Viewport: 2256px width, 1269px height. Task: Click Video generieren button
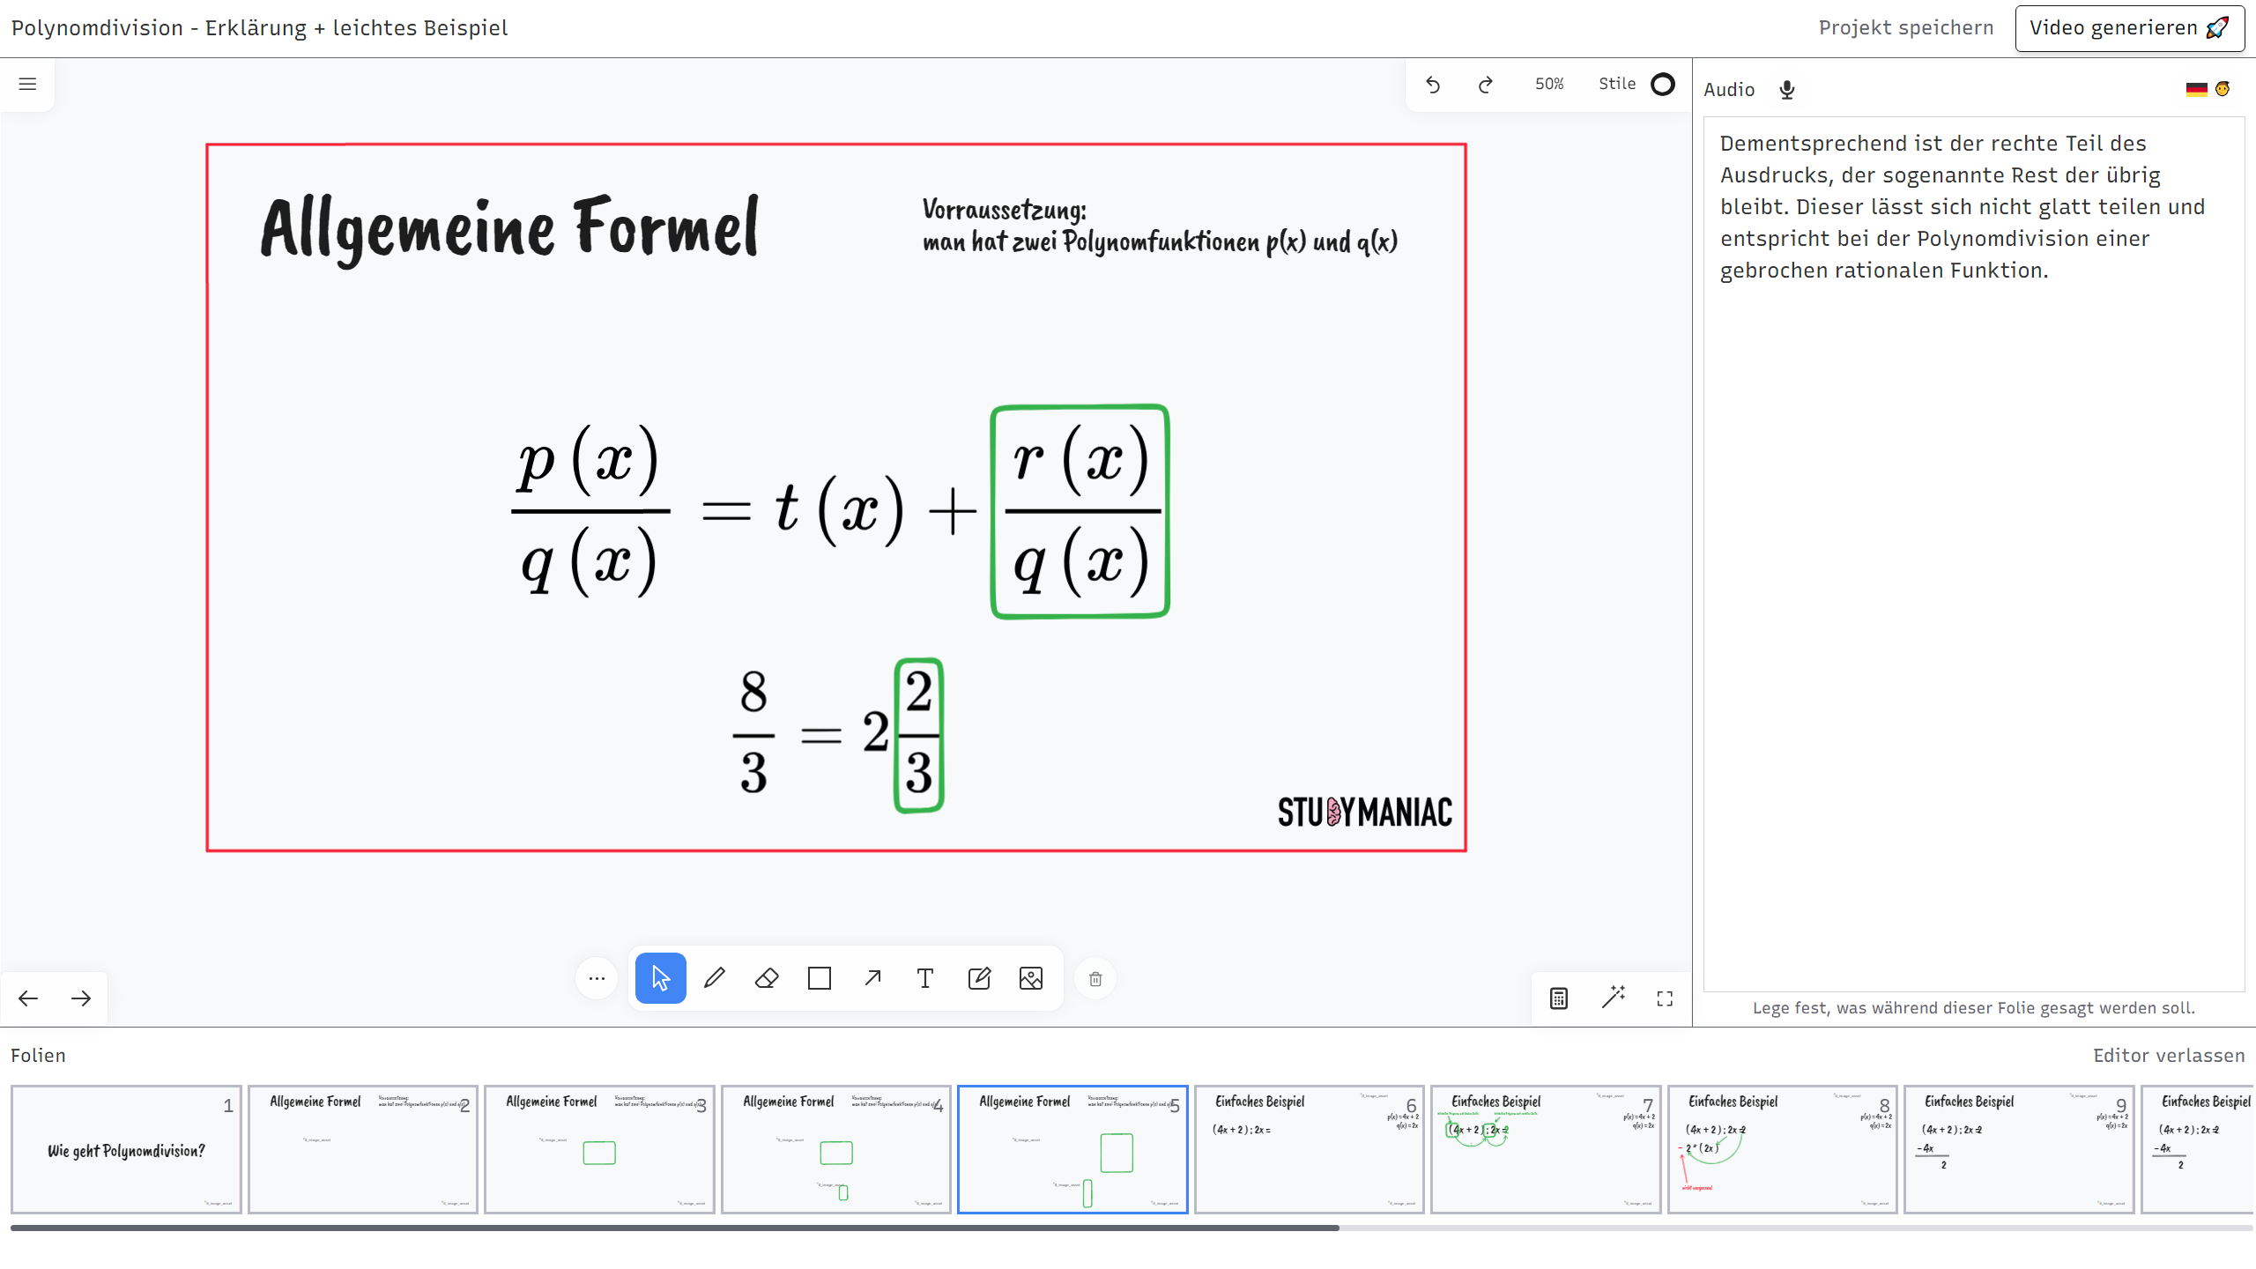[x=2129, y=28]
